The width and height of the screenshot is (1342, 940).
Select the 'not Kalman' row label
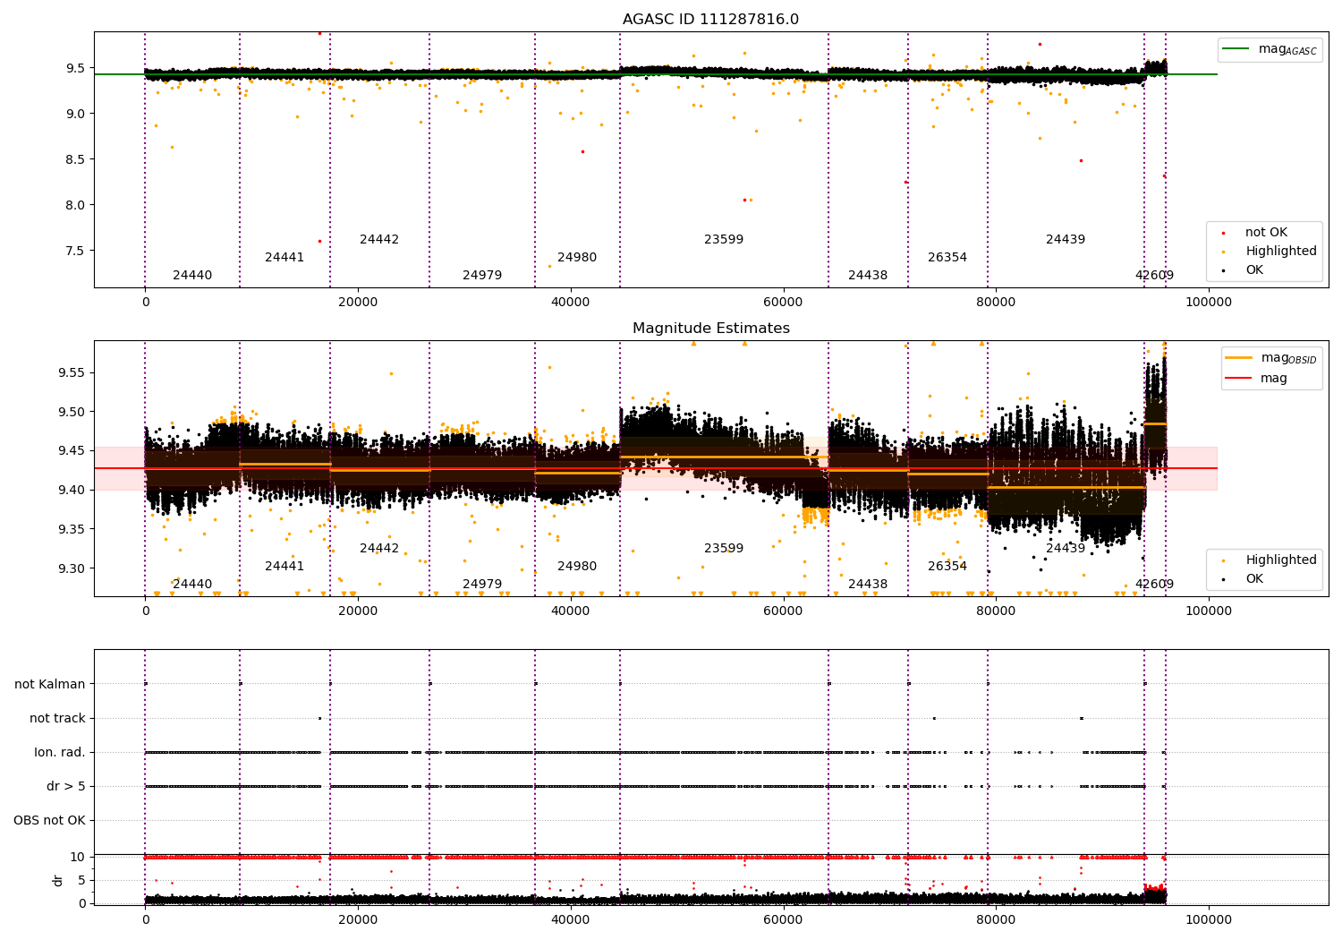click(50, 685)
